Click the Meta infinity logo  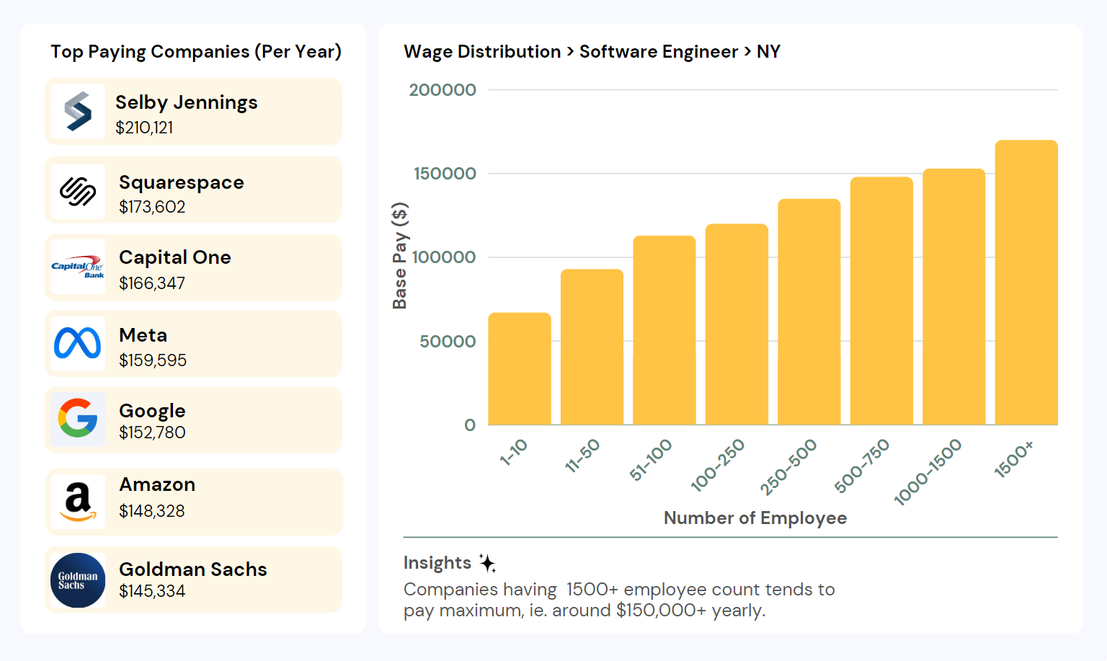coord(78,344)
